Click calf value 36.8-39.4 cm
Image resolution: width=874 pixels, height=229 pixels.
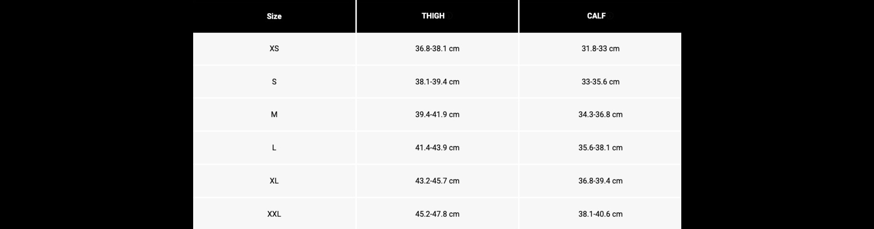(600, 181)
